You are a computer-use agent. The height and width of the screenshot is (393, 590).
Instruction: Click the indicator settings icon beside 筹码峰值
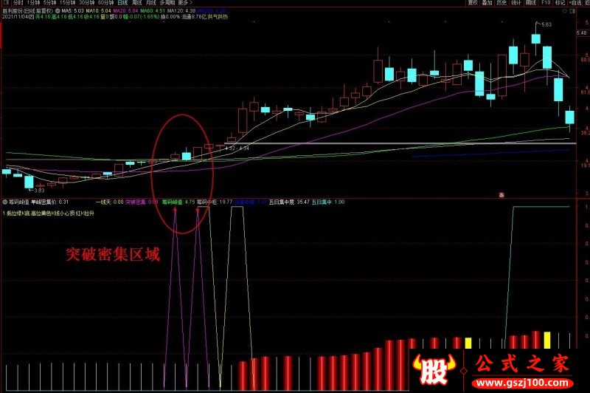coord(4,201)
